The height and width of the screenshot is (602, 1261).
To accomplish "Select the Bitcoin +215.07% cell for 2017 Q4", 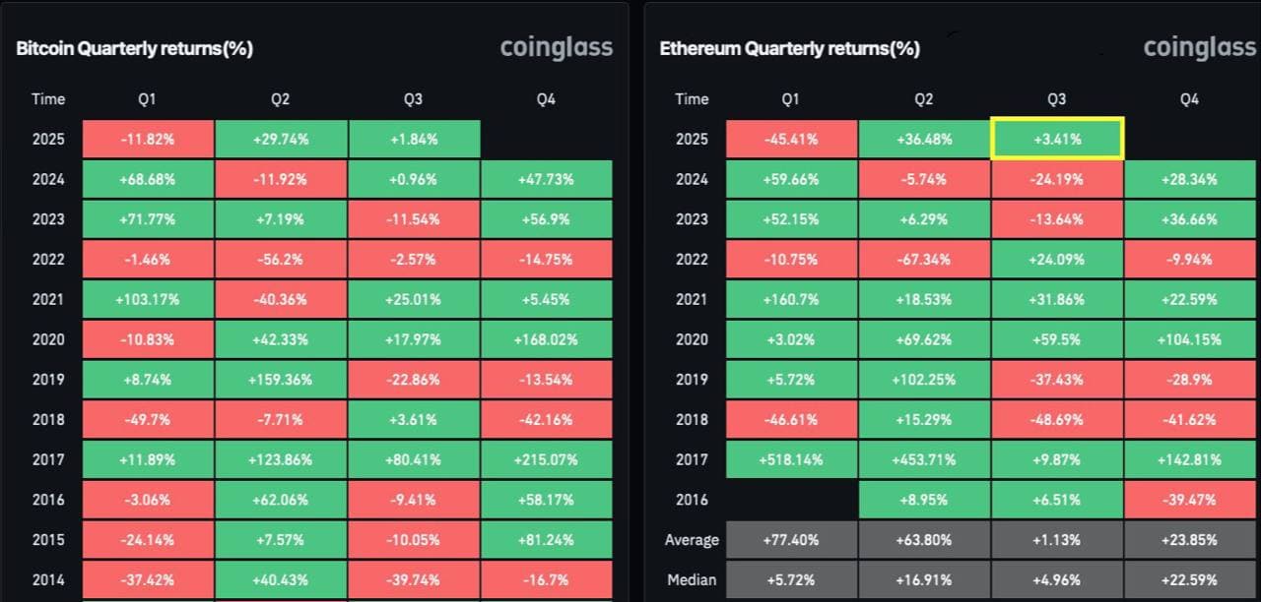I will (x=547, y=459).
